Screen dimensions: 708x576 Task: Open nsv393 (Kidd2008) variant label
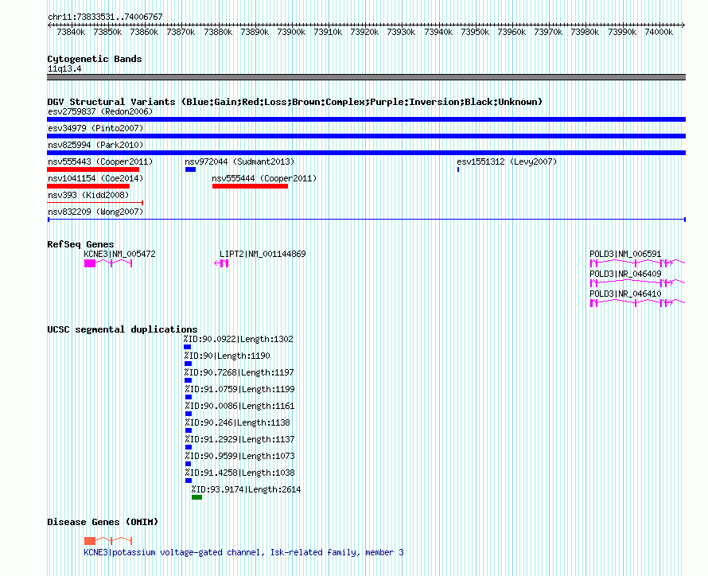tap(88, 195)
